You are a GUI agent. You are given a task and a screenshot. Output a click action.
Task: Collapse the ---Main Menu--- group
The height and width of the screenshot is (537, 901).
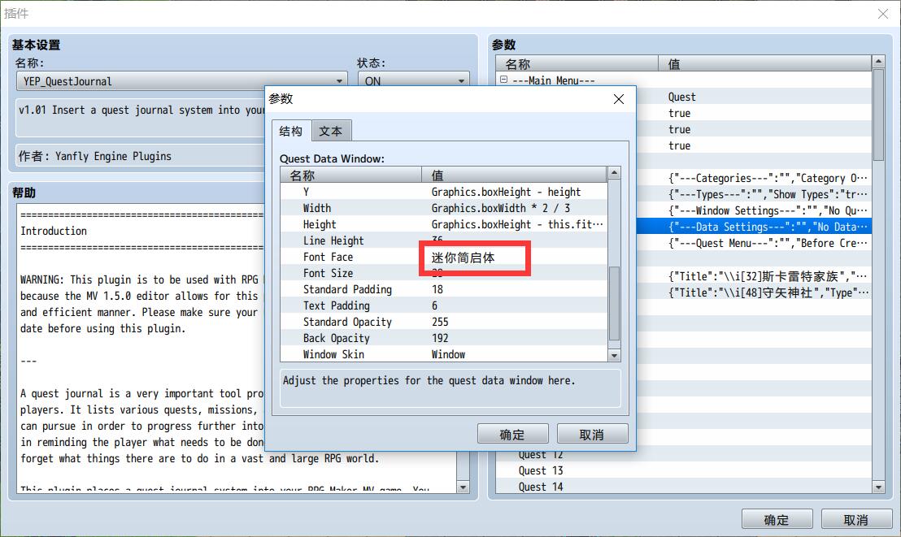504,80
